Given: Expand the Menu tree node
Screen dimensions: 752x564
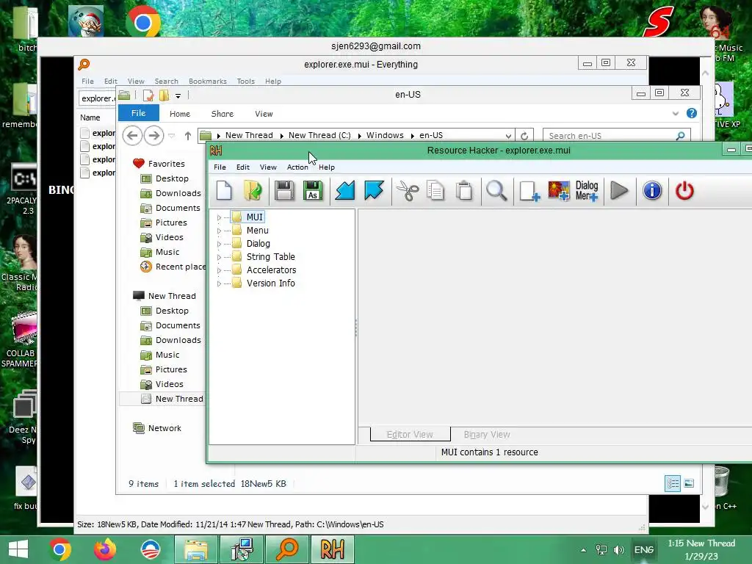Looking at the screenshot, I should click(219, 231).
